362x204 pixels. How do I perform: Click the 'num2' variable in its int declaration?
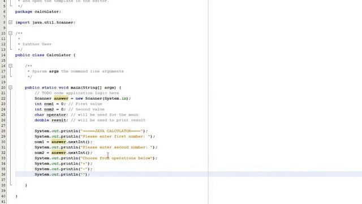(49, 109)
